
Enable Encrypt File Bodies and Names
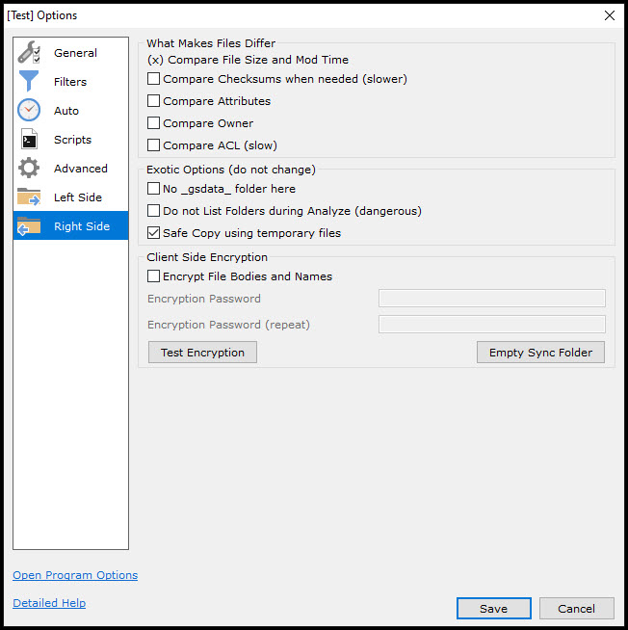[153, 276]
